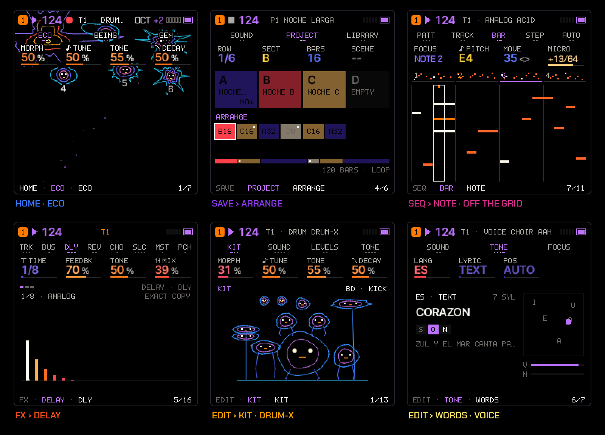
Task: Click the B16 arrange chip
Action: pyautogui.click(x=225, y=131)
